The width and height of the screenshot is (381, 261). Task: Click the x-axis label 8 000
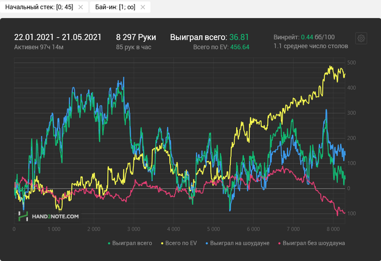click(333, 229)
